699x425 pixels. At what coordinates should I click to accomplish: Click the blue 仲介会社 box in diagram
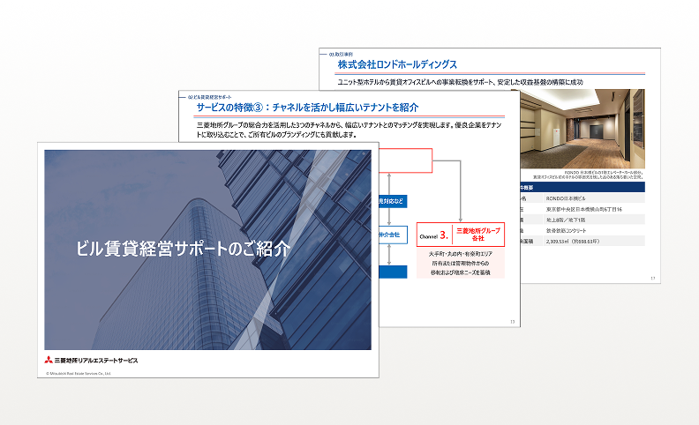pos(393,235)
